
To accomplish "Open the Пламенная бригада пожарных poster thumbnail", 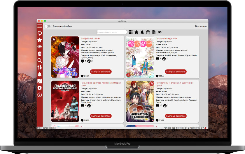I will point(65,101).
